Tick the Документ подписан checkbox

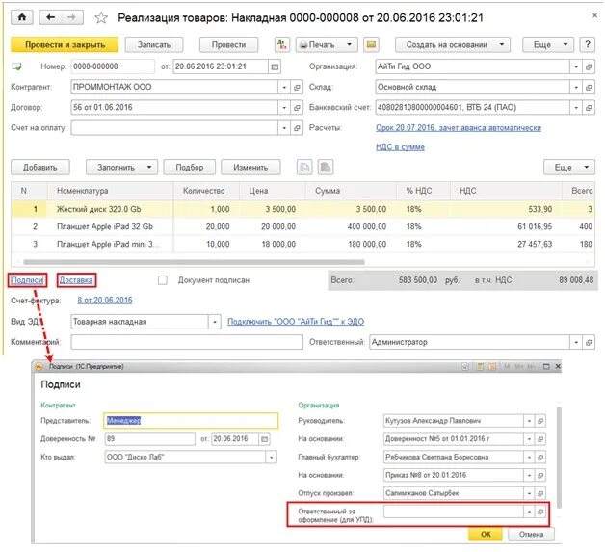163,280
